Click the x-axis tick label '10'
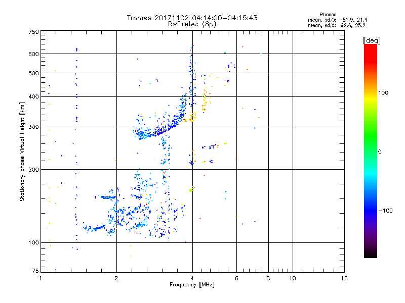This screenshot has height=303, width=405. (293, 278)
